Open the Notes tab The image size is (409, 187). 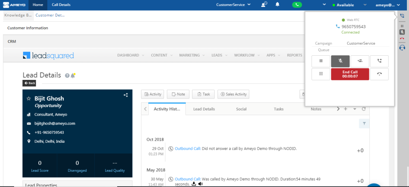pos(316,109)
